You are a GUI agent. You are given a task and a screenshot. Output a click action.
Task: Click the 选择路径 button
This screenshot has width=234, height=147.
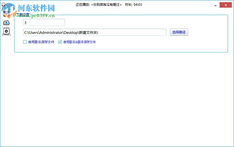[179, 32]
